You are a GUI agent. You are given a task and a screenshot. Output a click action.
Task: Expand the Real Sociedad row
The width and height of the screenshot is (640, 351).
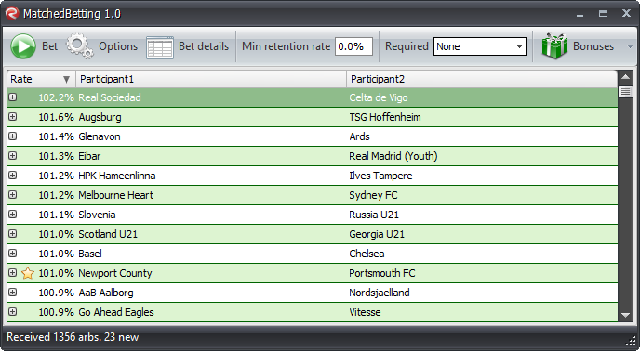13,97
